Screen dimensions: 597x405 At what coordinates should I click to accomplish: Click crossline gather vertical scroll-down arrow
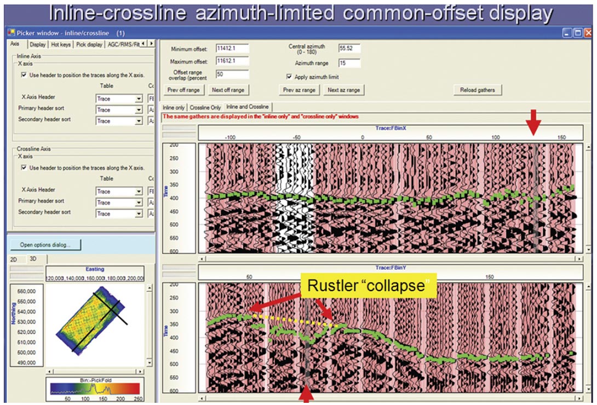(589, 389)
